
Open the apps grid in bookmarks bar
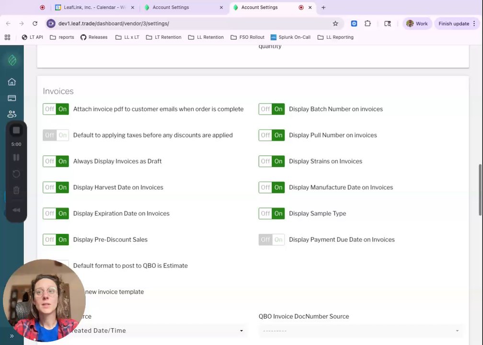(7, 37)
